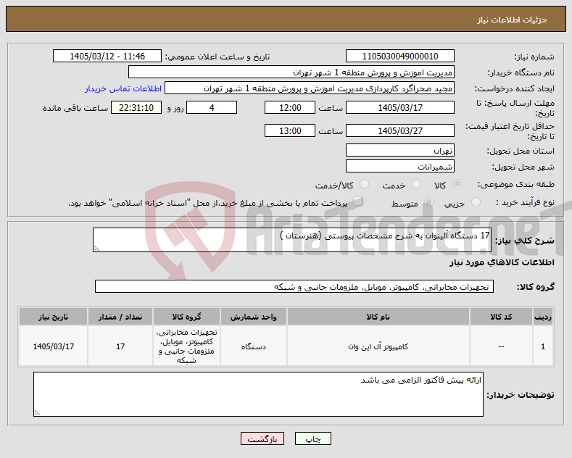Click the buyer organization name field
Viewport: 572px width, 458px height.
coord(291,72)
